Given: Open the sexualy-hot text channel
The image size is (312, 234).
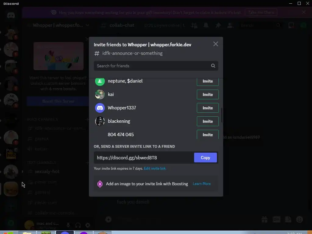Looking at the screenshot, I should point(47,172).
